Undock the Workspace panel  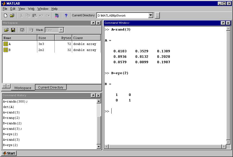(x=93, y=23)
